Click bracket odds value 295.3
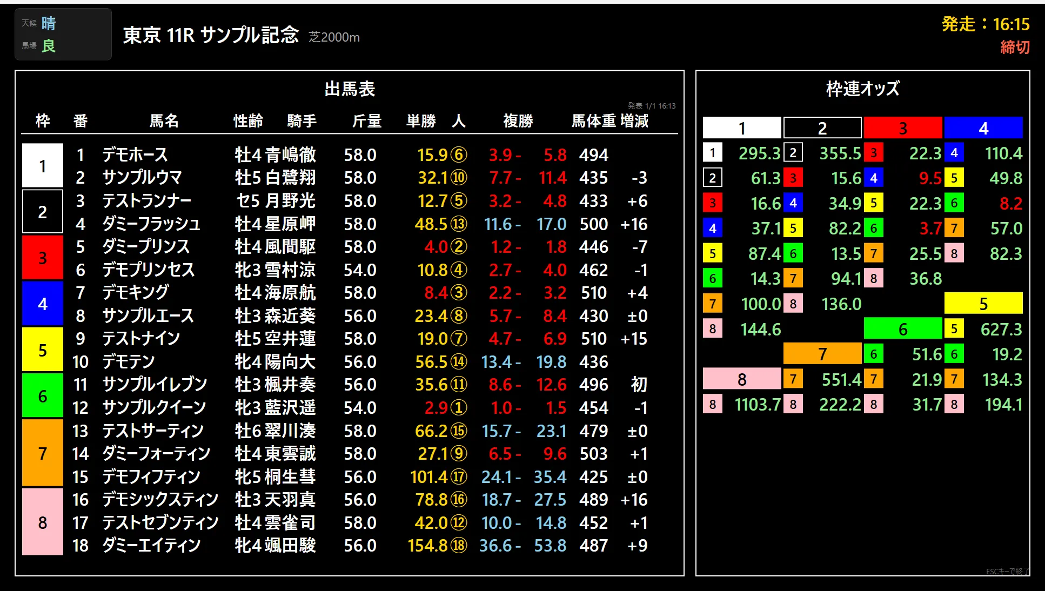 pyautogui.click(x=760, y=153)
